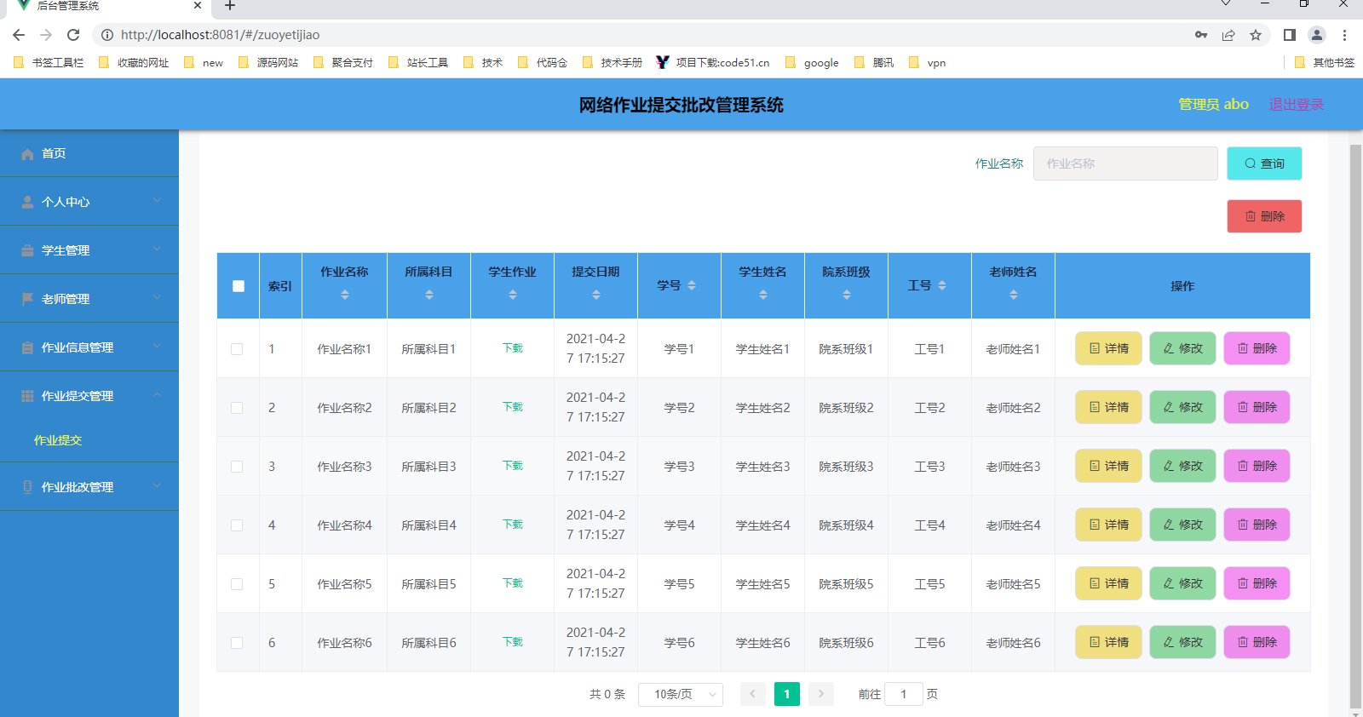
Task: Open a new browser tab with plus icon
Action: 230,5
